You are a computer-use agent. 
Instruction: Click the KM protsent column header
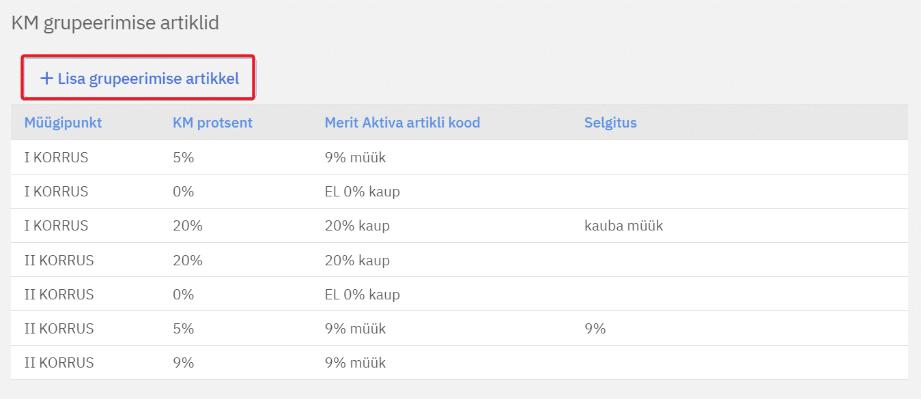[x=212, y=123]
